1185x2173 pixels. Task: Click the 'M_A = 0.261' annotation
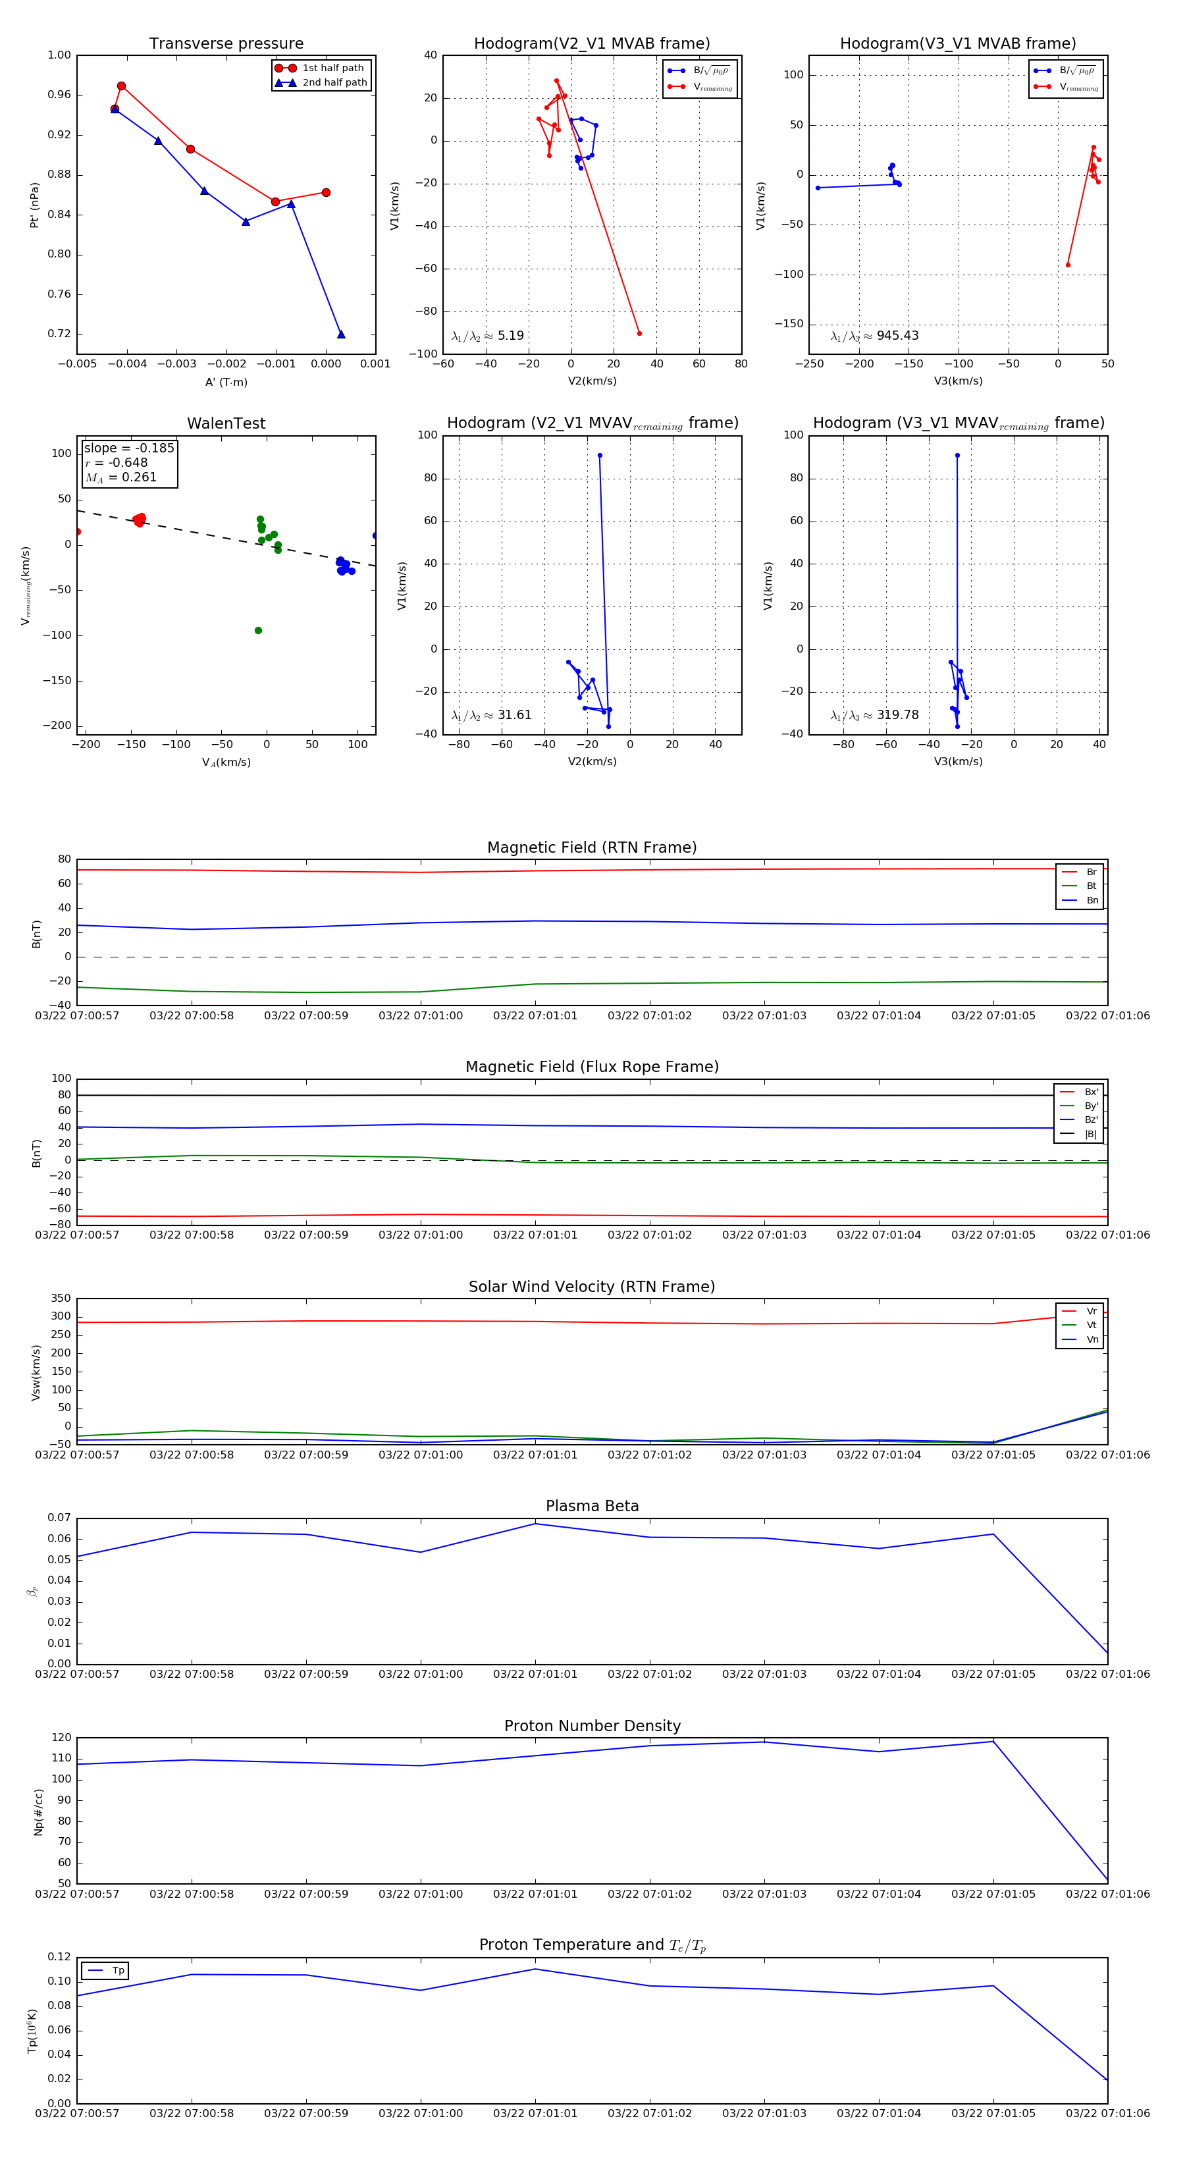tap(120, 477)
